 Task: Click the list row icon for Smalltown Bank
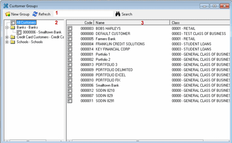(x=70, y=85)
